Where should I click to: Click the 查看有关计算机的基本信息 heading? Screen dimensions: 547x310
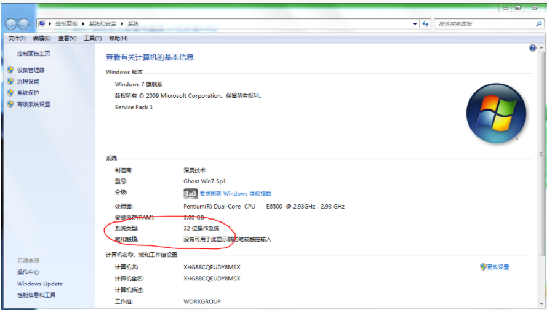click(150, 57)
